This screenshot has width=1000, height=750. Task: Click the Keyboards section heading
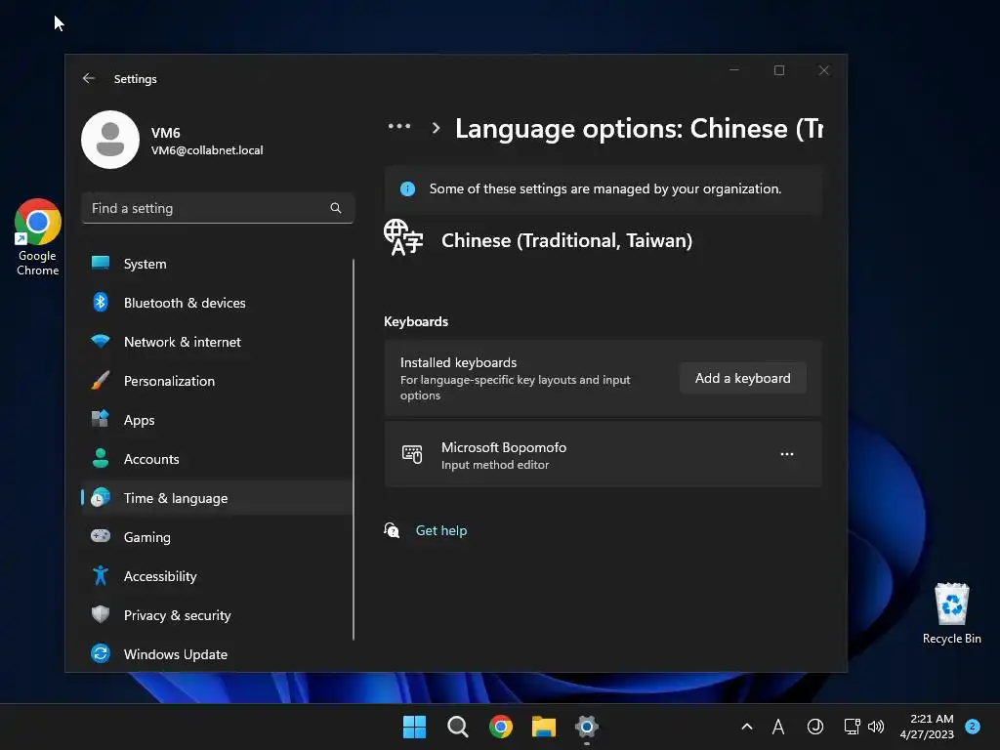416,321
